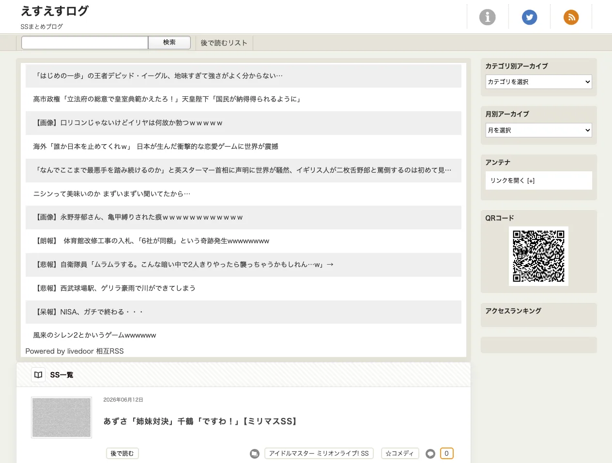The width and height of the screenshot is (612, 463).
Task: Open article あずさ「姉妹対決」千鶴「ですわ！」
Action: click(x=200, y=421)
